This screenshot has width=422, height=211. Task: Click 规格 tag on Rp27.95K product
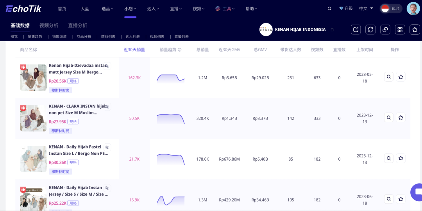tap(73, 122)
